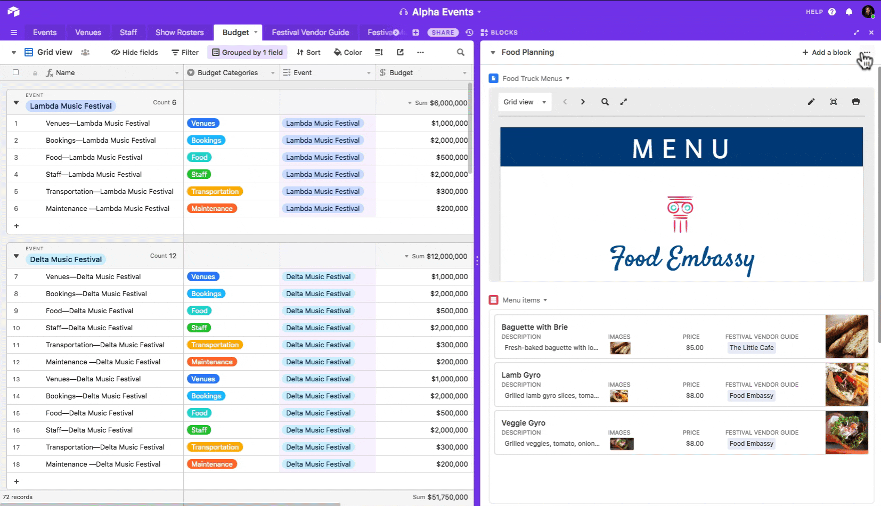
Task: Open the Budget column dropdown
Action: click(464, 73)
